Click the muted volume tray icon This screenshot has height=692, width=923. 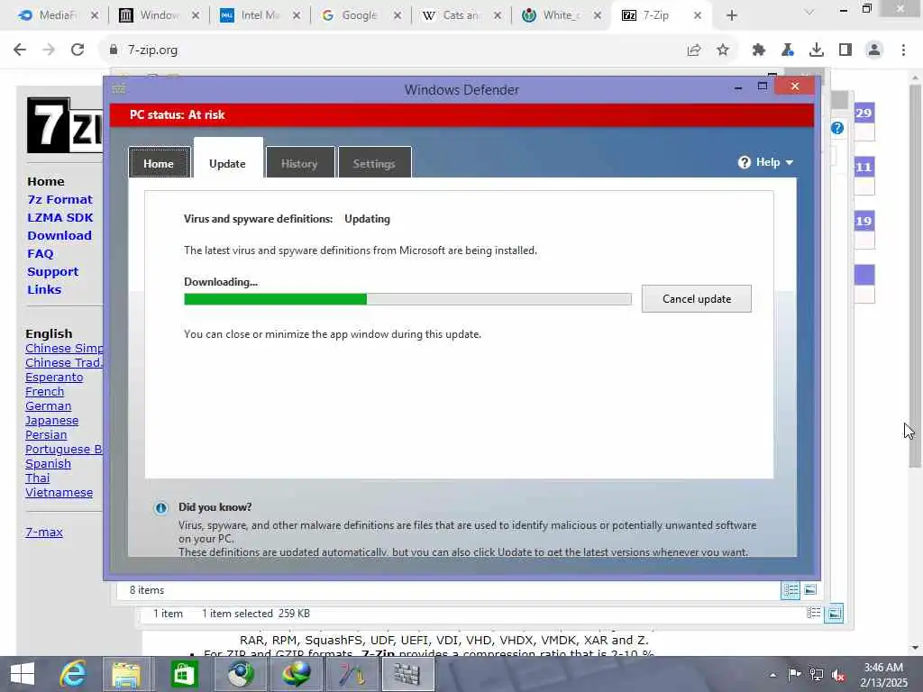click(x=838, y=674)
